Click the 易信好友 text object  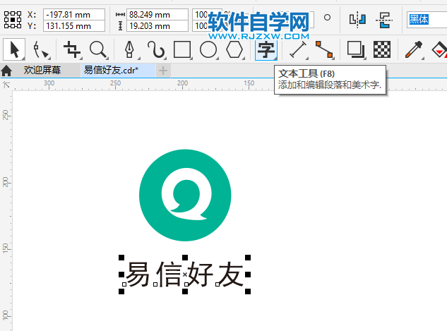click(x=184, y=275)
